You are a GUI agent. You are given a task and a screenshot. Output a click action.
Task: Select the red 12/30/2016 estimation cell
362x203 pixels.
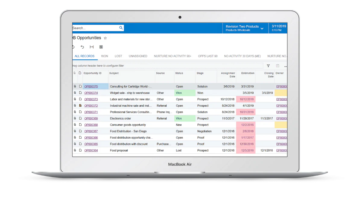point(246,144)
